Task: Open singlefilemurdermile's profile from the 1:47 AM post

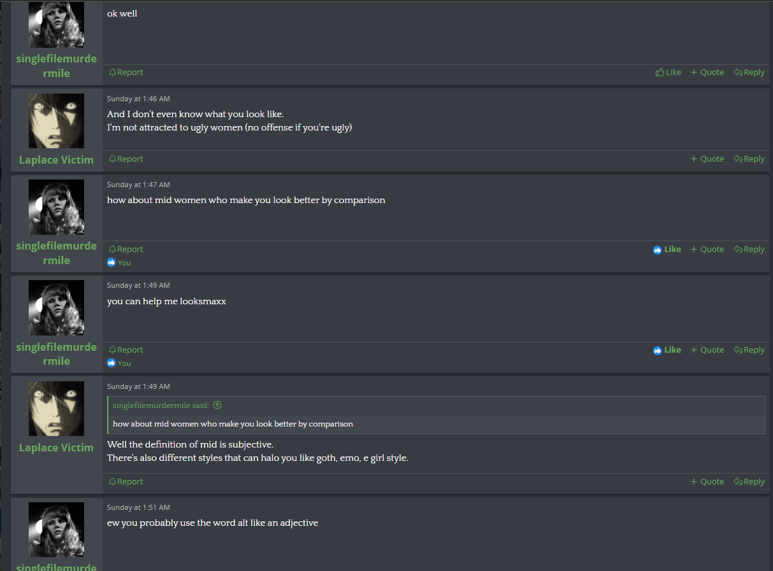Action: [x=56, y=253]
